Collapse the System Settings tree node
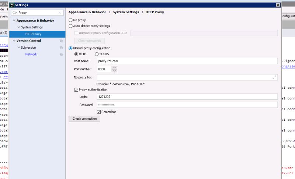This screenshot has height=179, width=295. point(19,27)
